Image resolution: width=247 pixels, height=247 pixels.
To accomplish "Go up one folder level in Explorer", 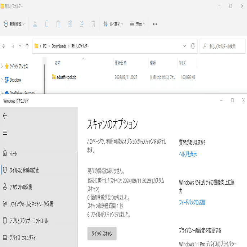I will 27,46.
